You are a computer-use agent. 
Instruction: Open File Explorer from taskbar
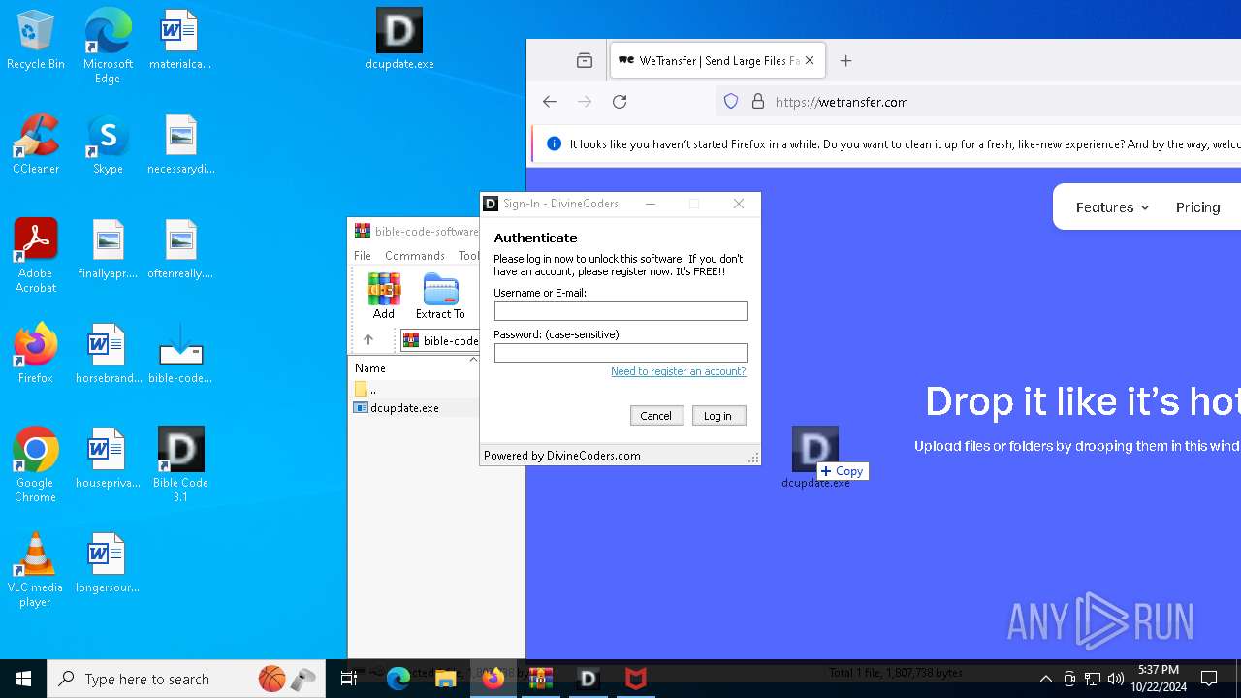pyautogui.click(x=446, y=679)
